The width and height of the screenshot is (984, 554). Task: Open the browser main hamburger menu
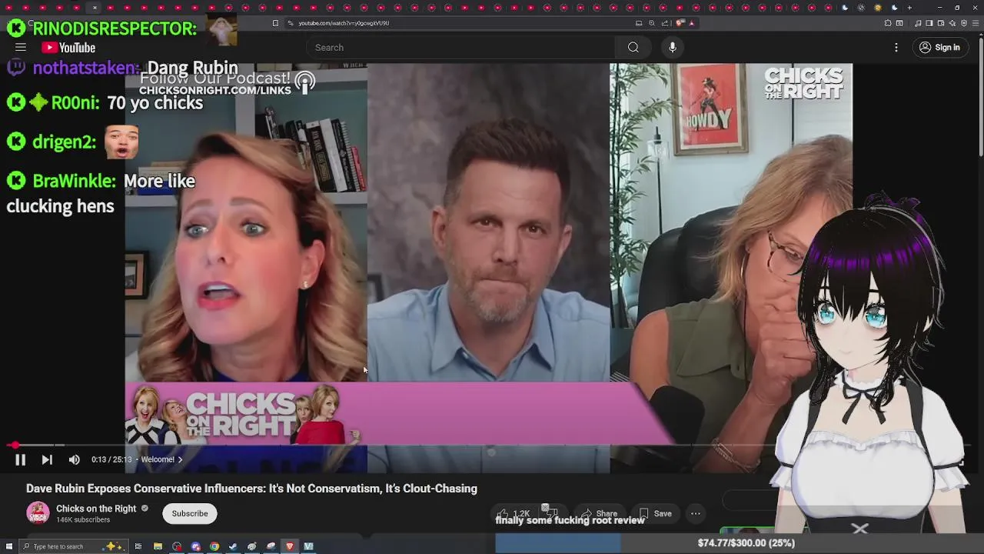(x=976, y=23)
